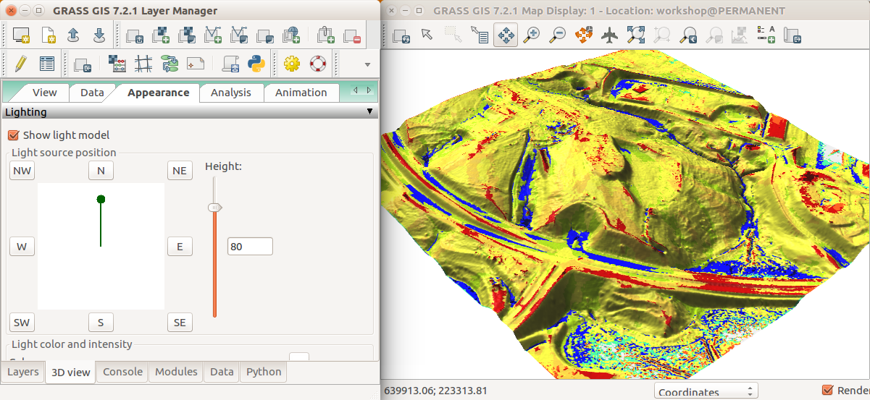The width and height of the screenshot is (870, 400).
Task: Switch to the Analysis tab
Action: pos(230,93)
